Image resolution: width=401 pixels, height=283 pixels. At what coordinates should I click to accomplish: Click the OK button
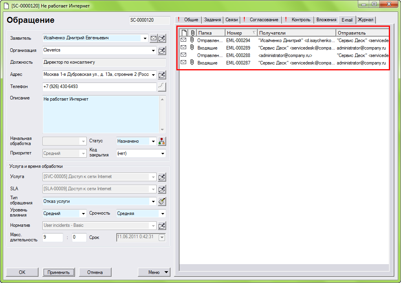pos(22,272)
